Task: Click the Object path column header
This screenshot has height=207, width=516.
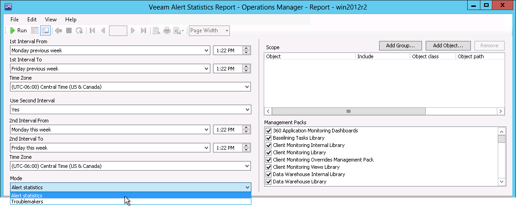Action: click(x=480, y=56)
